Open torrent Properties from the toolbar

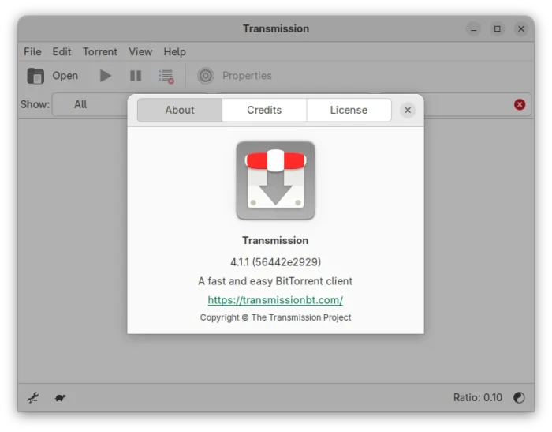pos(234,76)
